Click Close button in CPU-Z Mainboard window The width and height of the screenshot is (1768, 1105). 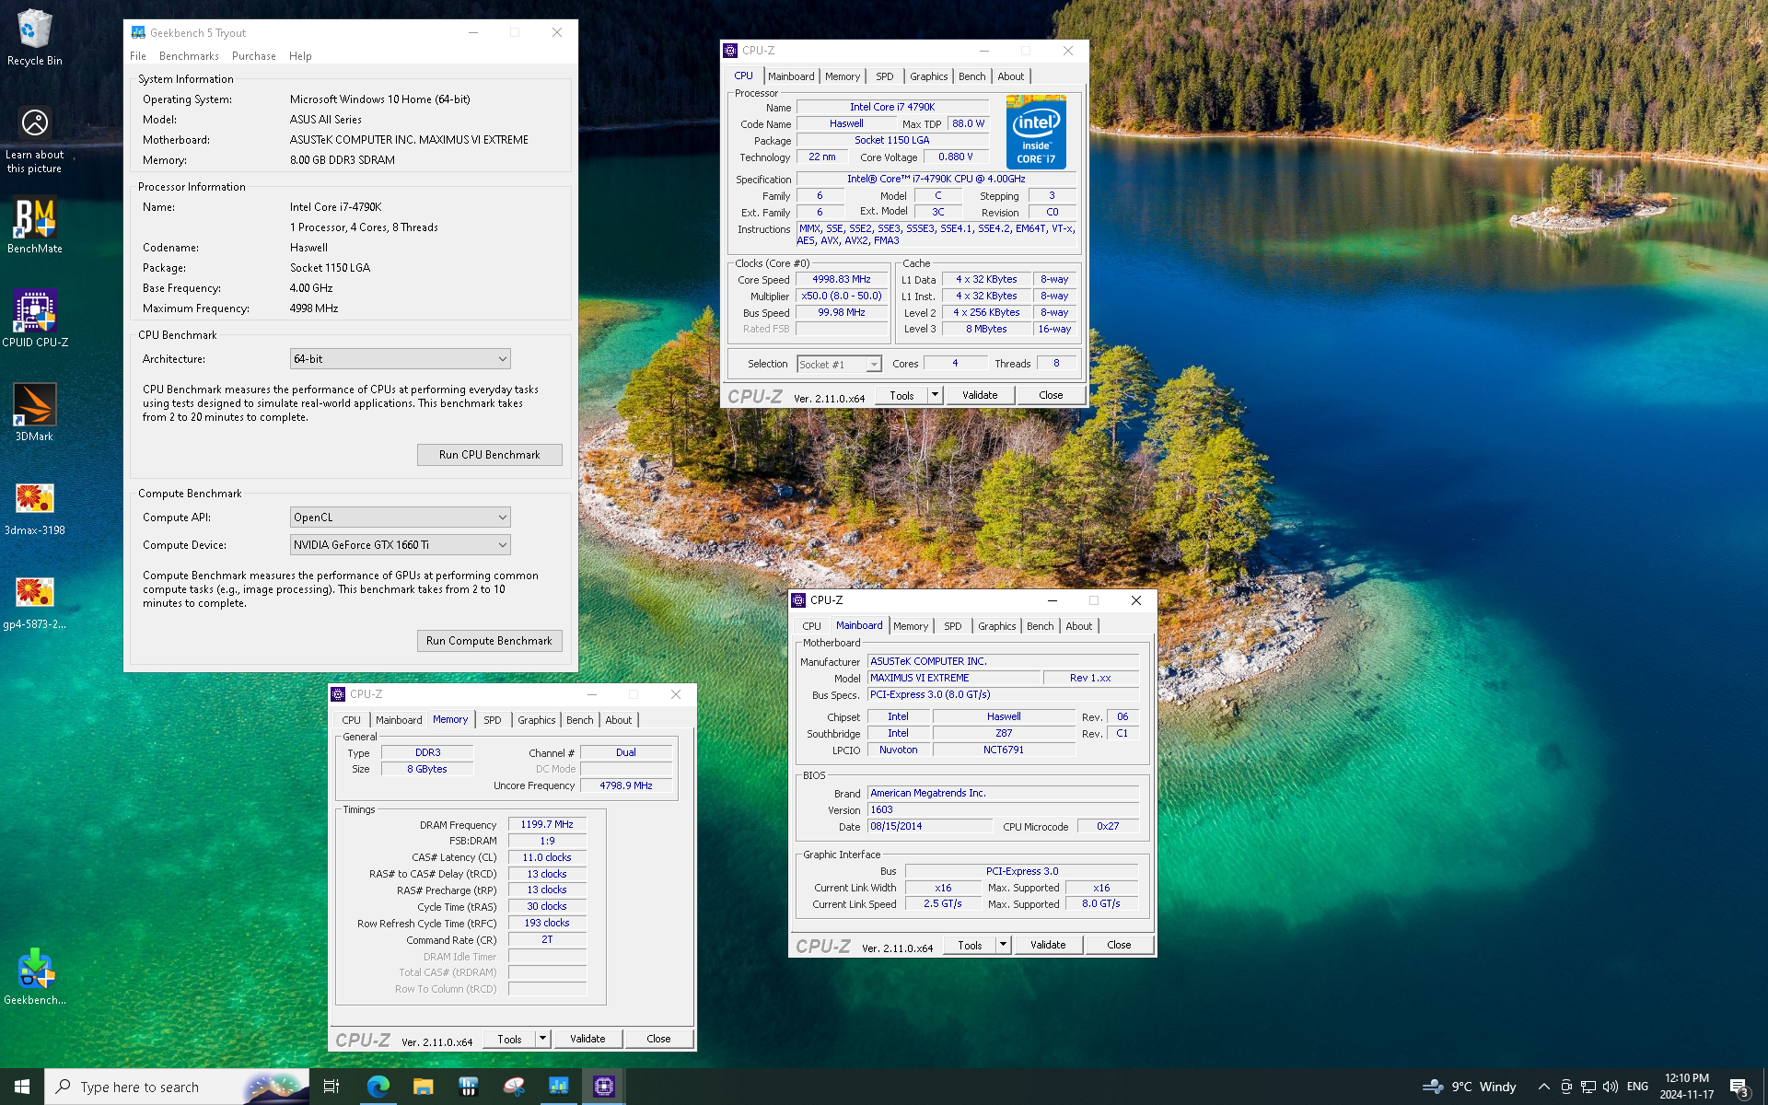pyautogui.click(x=1119, y=945)
